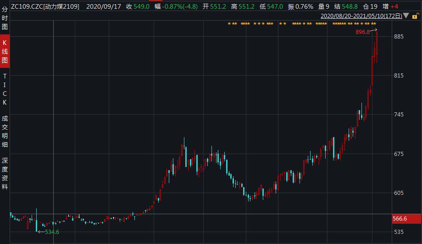Click the closing price 549.0
The height and width of the screenshot is (244, 422).
[x=142, y=6]
